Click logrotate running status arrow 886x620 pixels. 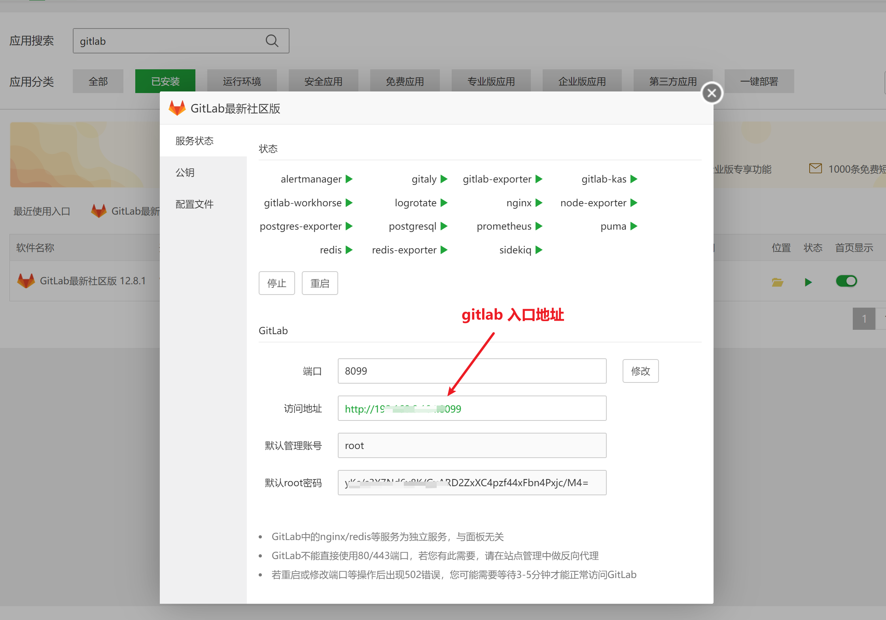click(x=444, y=203)
